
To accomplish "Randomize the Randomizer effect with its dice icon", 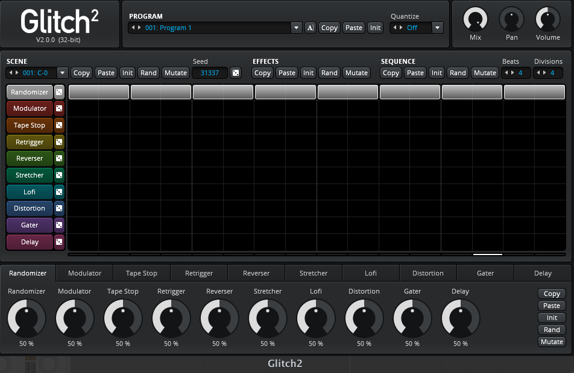I will pos(59,92).
